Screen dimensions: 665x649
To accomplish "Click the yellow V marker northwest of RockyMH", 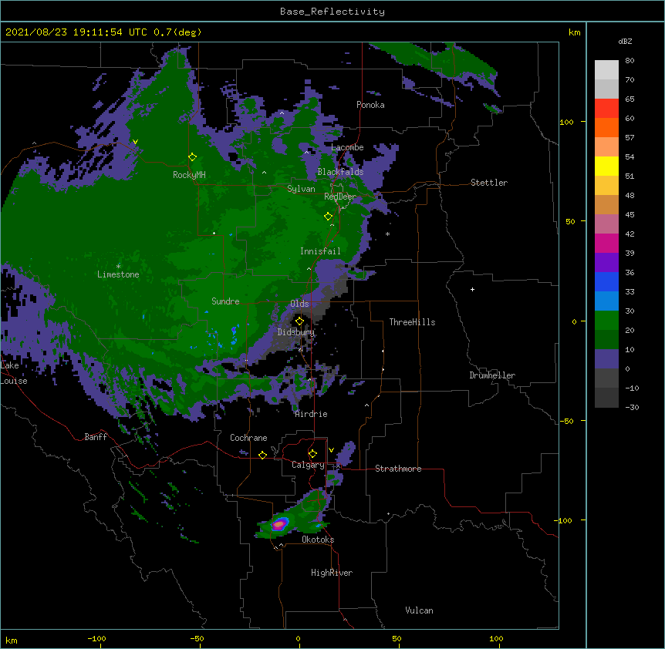I will click(x=135, y=142).
